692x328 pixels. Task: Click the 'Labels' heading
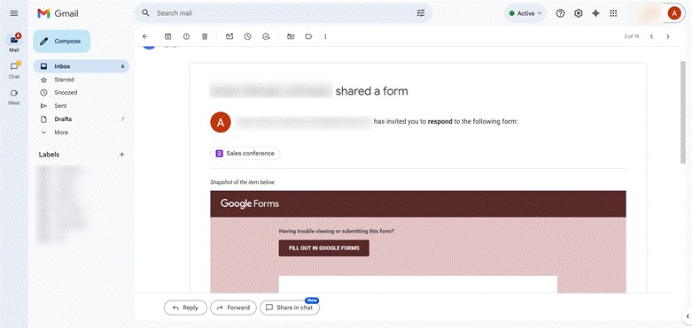click(49, 155)
